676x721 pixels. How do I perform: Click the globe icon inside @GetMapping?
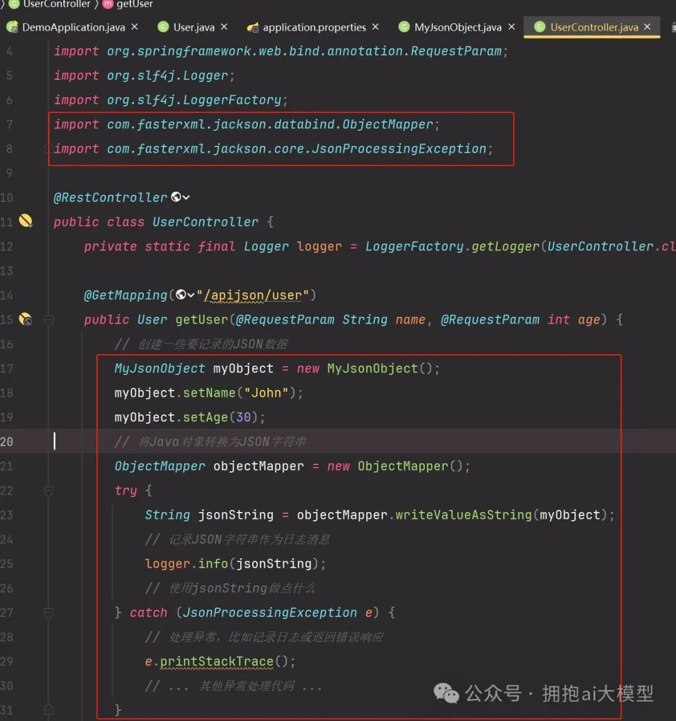point(181,295)
